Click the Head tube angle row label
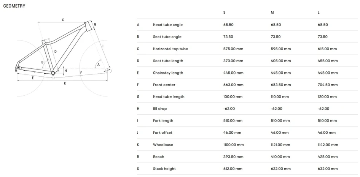 [168, 25]
